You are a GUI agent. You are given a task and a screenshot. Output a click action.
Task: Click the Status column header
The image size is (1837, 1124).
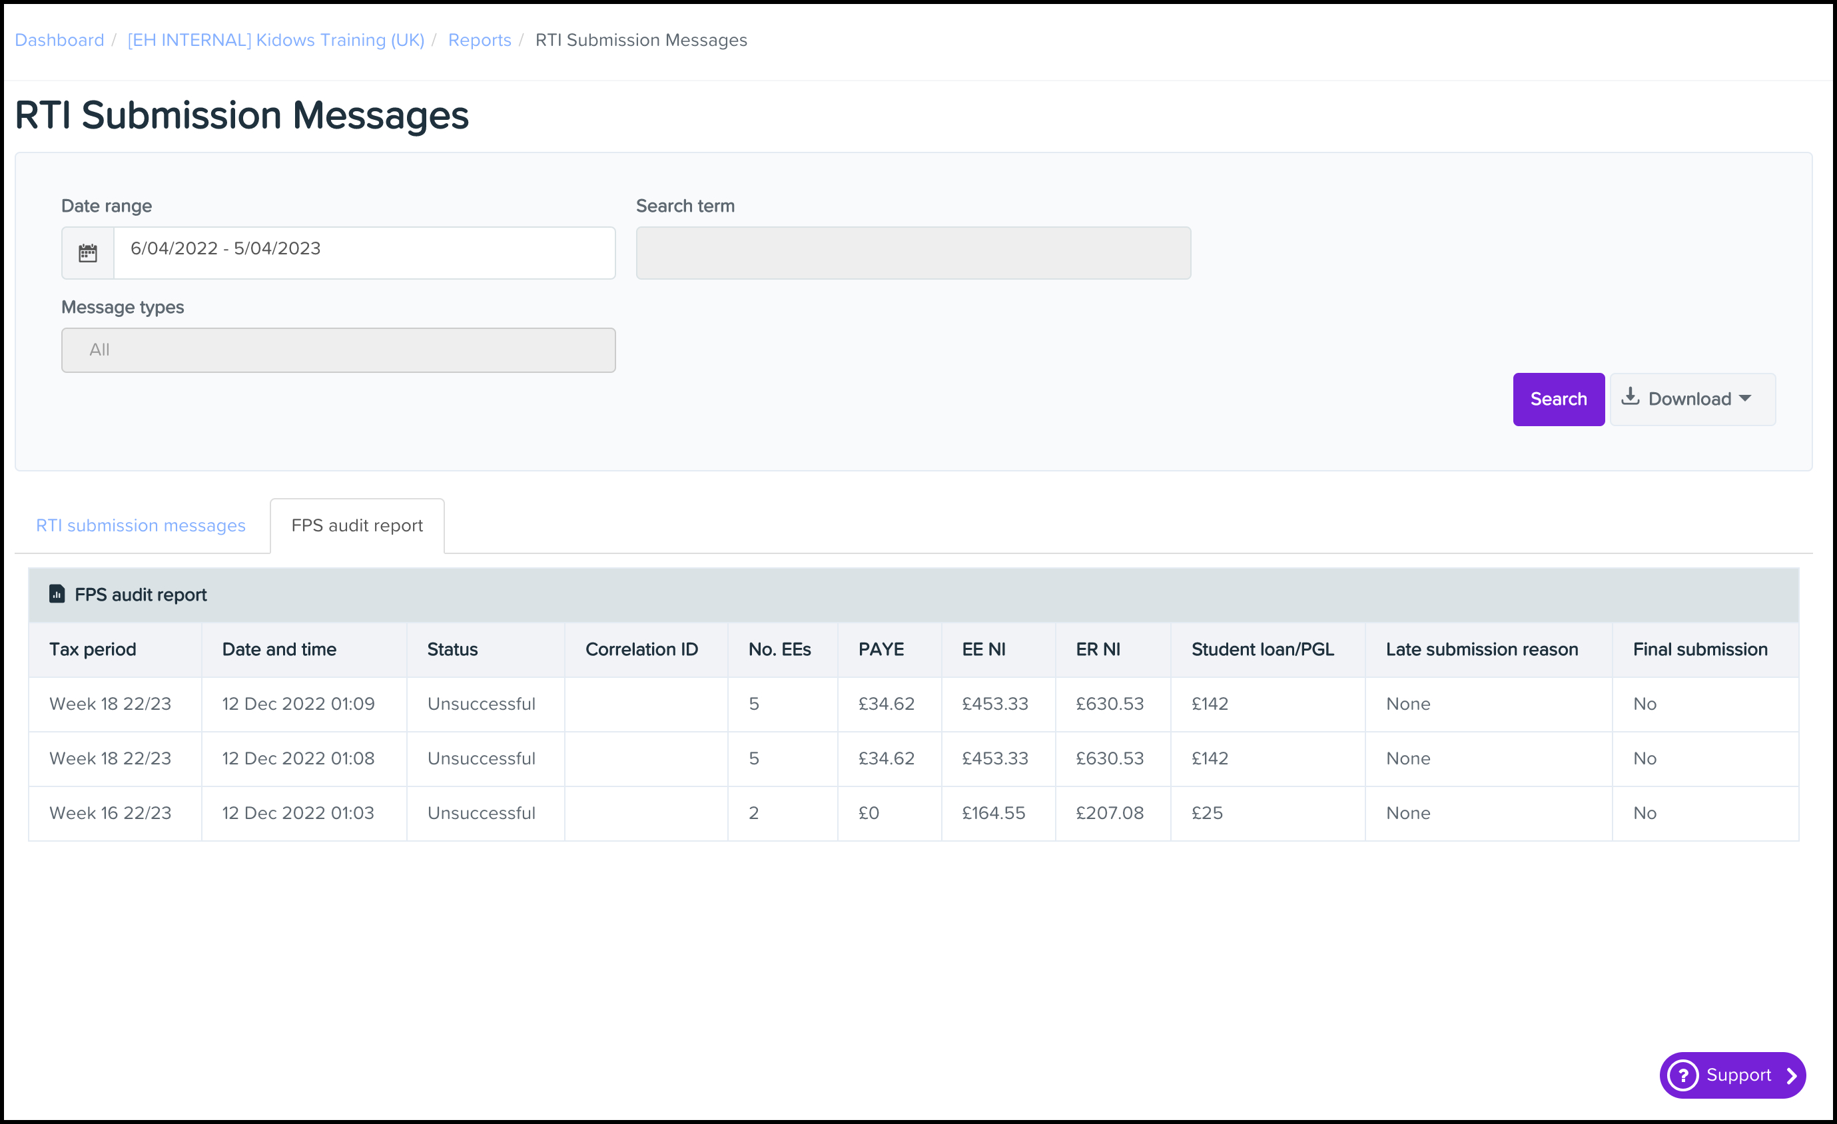(x=452, y=649)
